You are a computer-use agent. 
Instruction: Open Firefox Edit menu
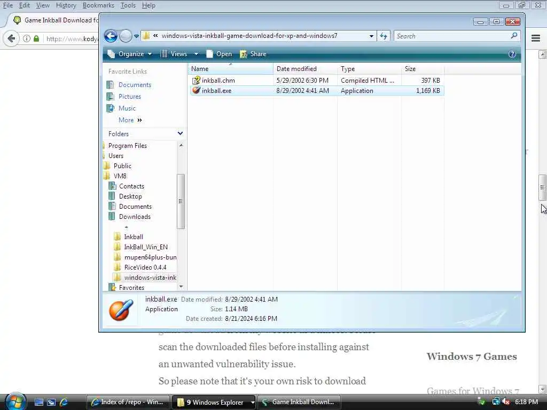[x=25, y=5]
